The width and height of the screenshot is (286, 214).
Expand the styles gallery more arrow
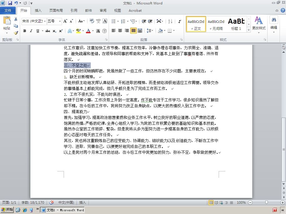[x=249, y=30]
